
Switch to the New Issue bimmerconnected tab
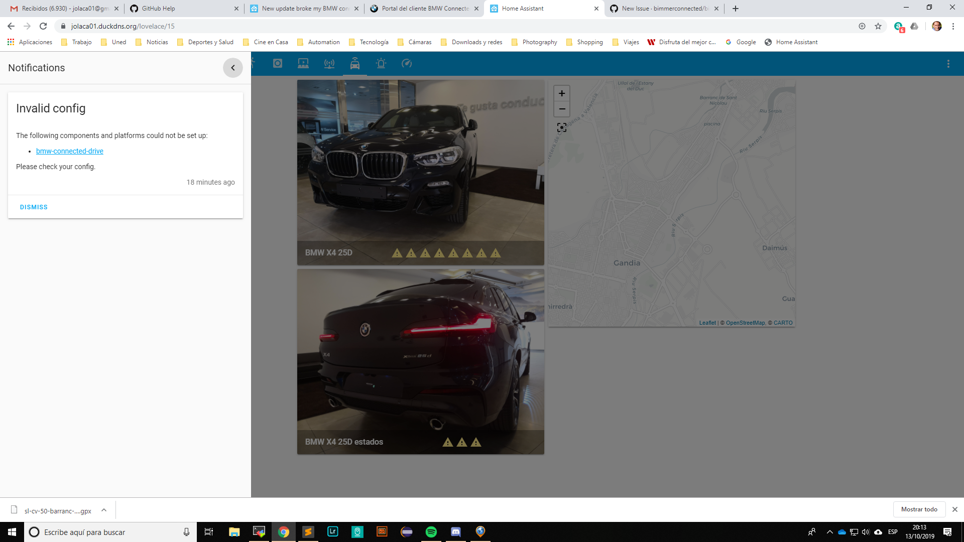[x=664, y=9]
